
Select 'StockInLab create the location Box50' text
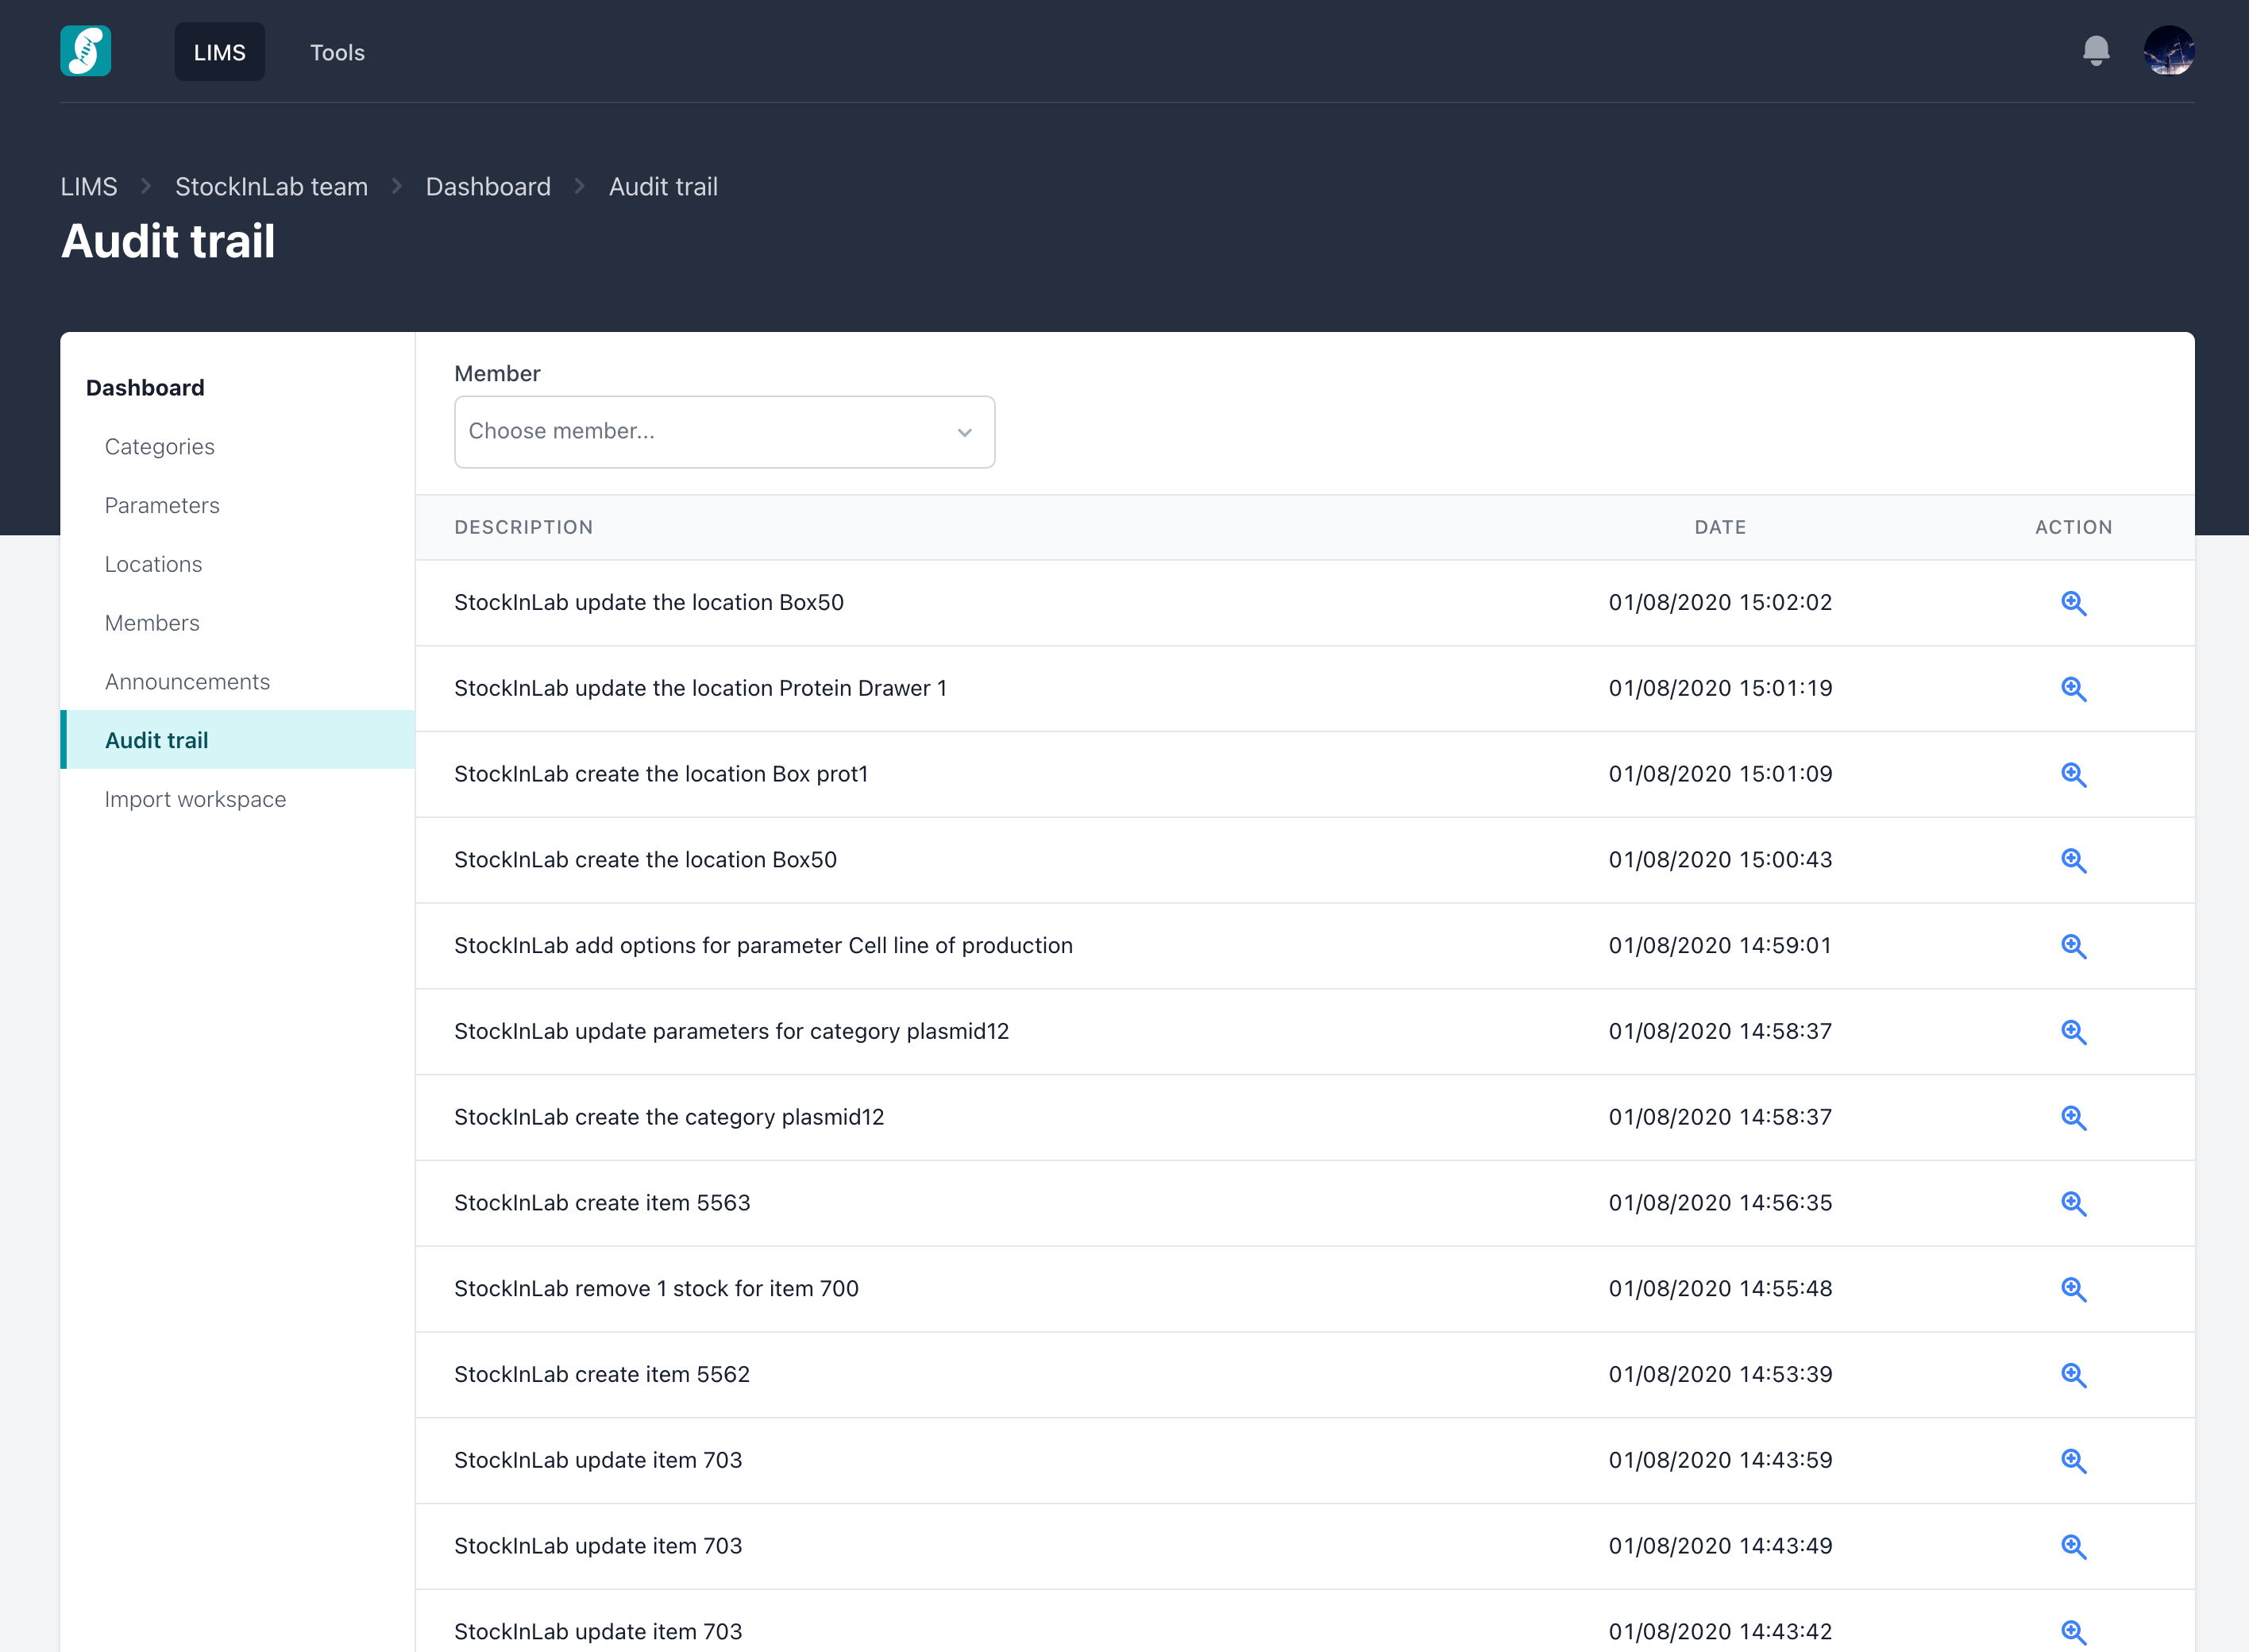tap(645, 861)
